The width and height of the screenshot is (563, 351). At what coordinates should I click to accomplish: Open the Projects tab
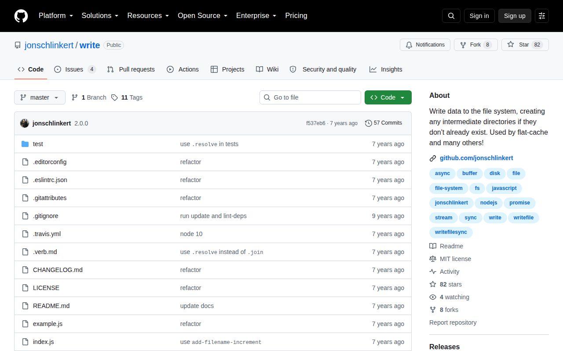pos(227,69)
